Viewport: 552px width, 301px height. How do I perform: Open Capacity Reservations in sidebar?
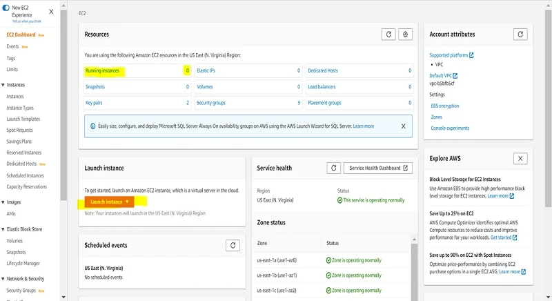(x=26, y=187)
